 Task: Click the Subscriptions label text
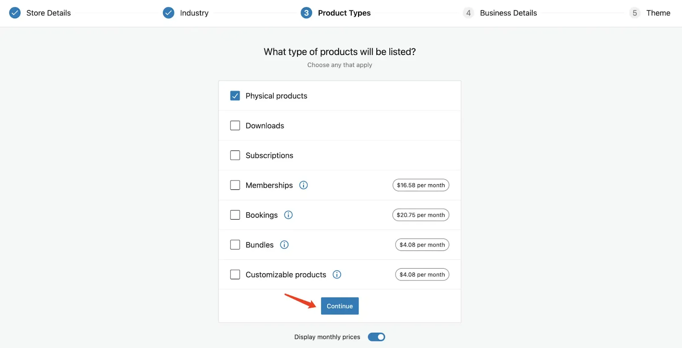[269, 156]
